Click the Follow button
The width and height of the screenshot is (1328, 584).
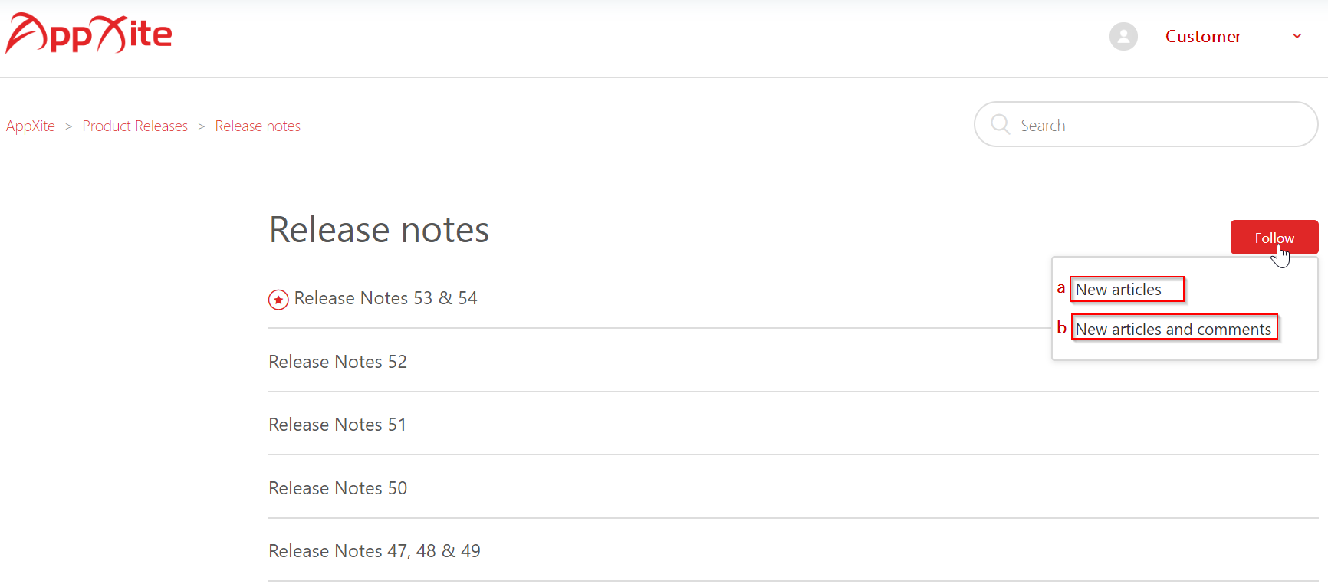click(x=1274, y=238)
